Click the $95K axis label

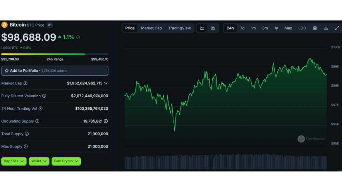[335, 143]
